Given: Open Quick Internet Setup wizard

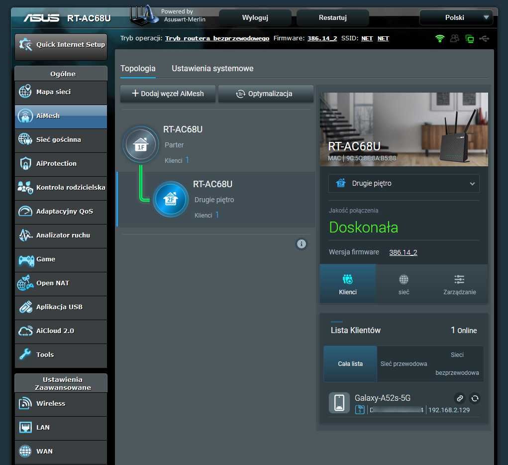Looking at the screenshot, I should point(61,47).
